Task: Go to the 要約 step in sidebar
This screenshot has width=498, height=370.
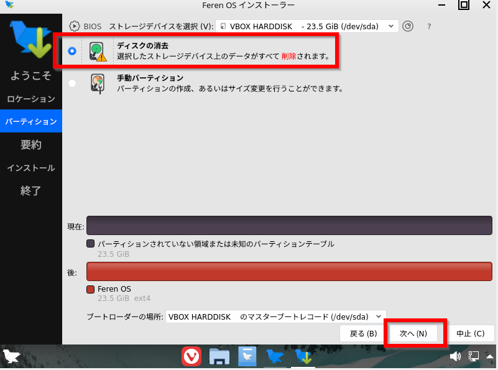Action: point(31,145)
